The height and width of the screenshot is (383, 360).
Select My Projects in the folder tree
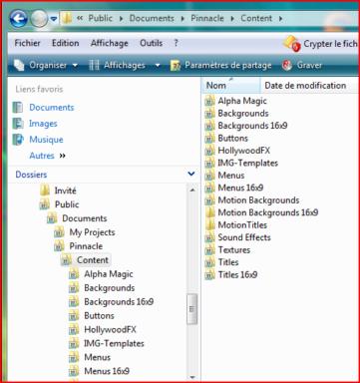(x=92, y=232)
